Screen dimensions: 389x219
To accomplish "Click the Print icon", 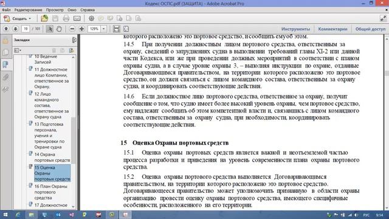I will click(66, 18).
